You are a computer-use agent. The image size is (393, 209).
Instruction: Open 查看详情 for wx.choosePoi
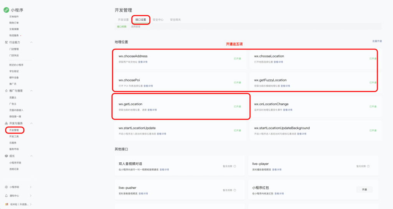148,86
